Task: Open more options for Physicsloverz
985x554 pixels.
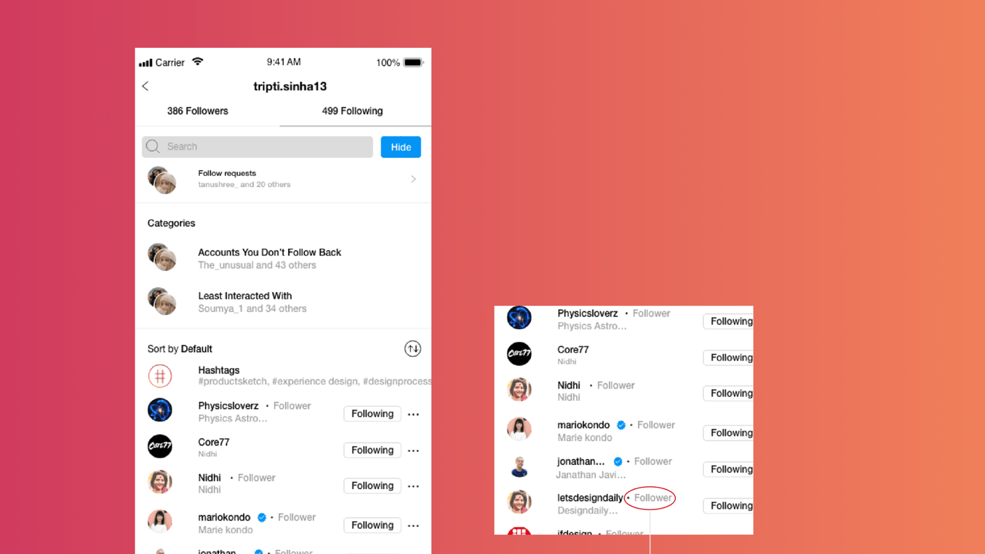Action: point(413,414)
